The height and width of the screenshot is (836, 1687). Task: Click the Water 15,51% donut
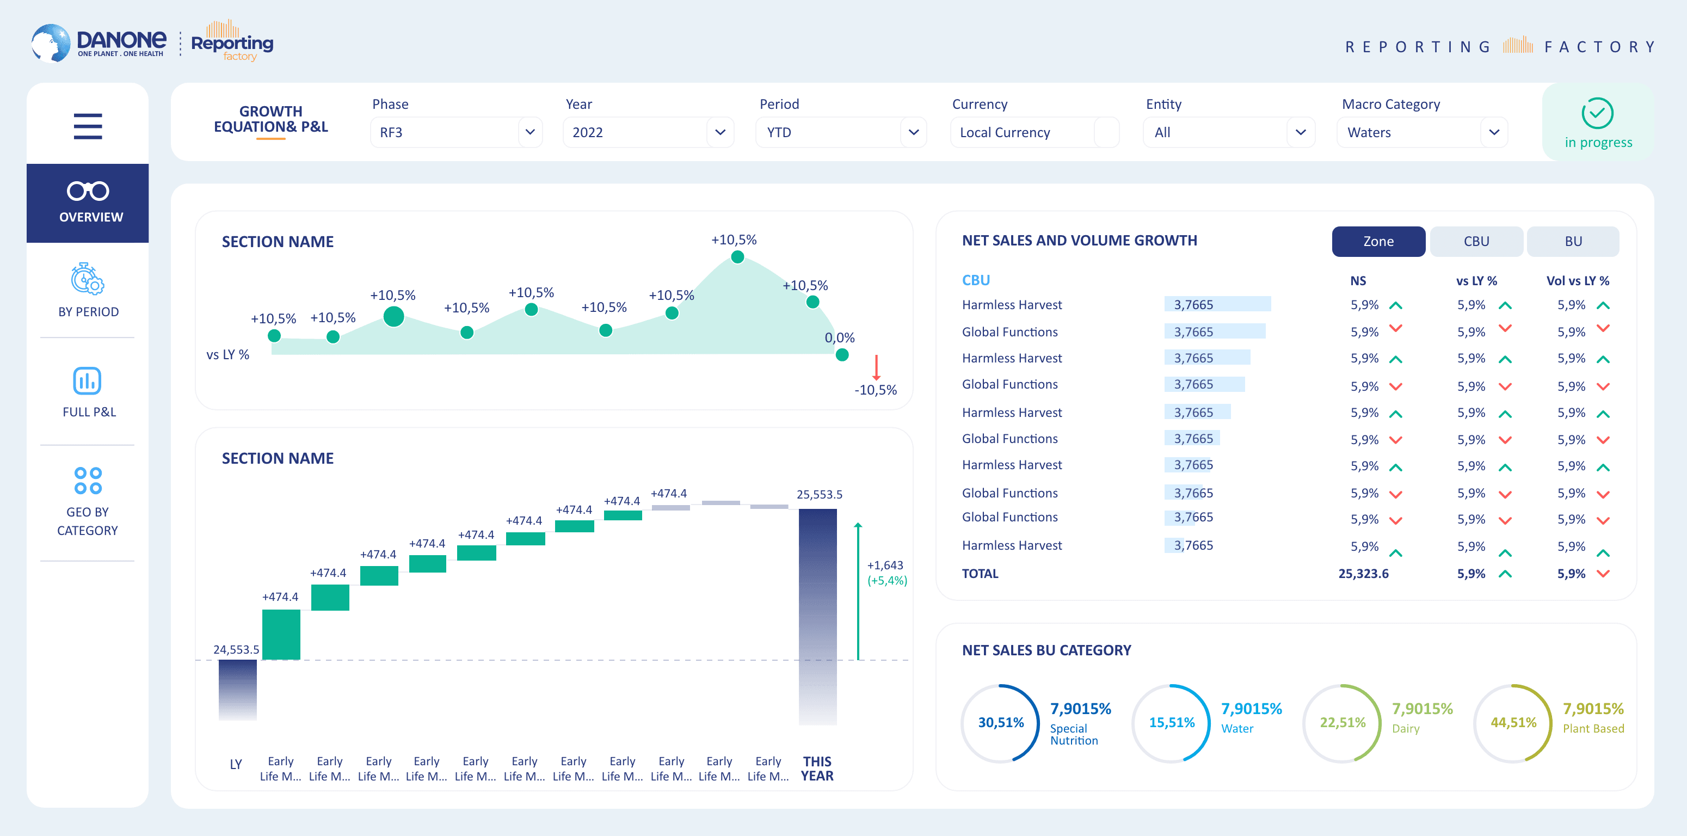[1172, 723]
